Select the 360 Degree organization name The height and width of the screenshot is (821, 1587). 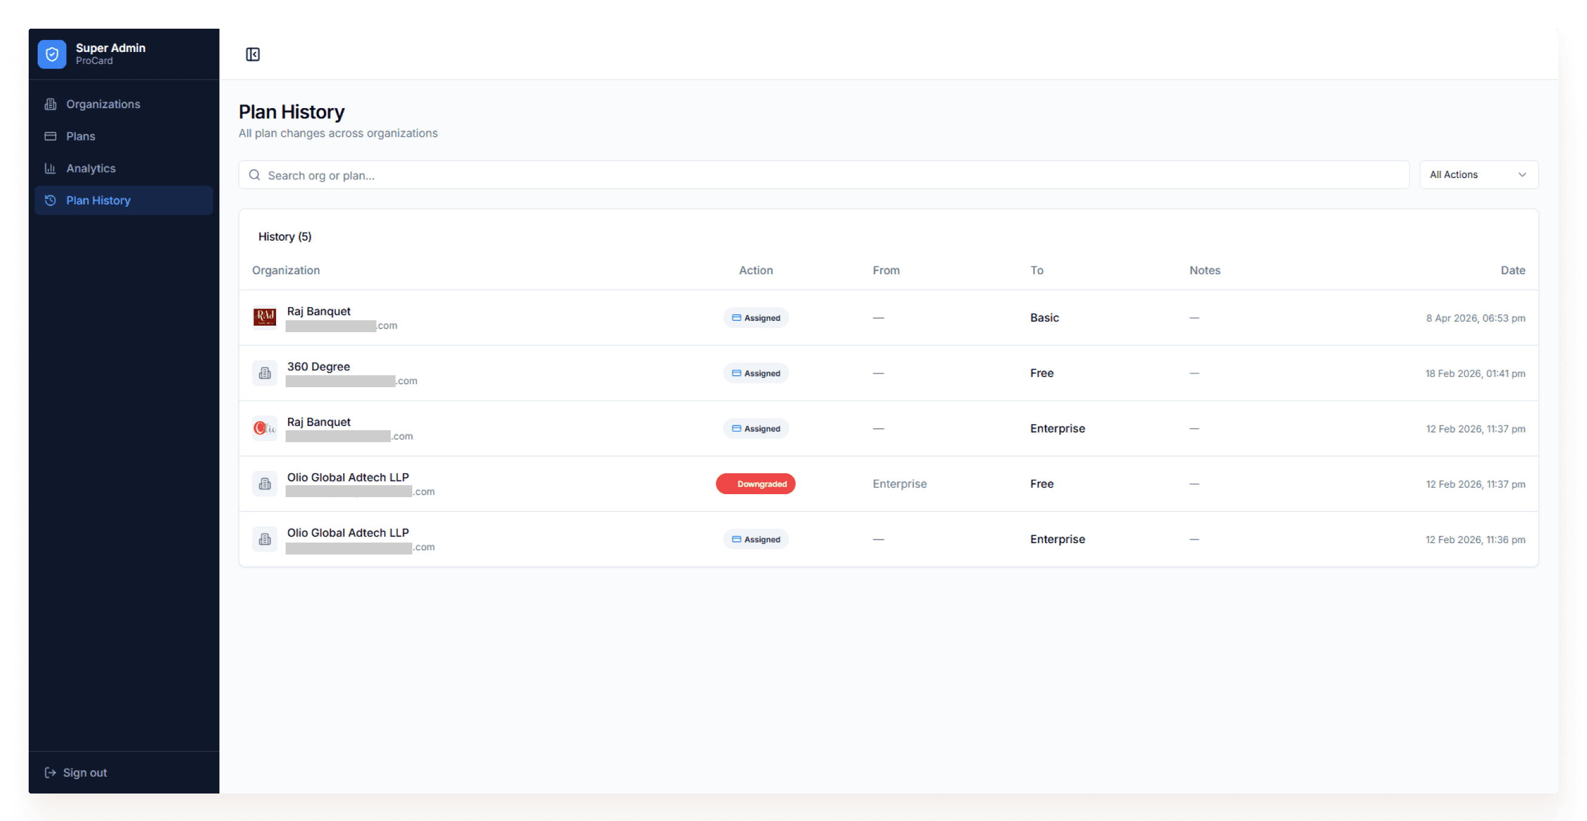pyautogui.click(x=318, y=366)
